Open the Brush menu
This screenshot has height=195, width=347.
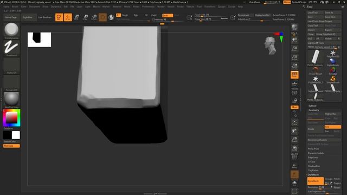(x=15, y=6)
